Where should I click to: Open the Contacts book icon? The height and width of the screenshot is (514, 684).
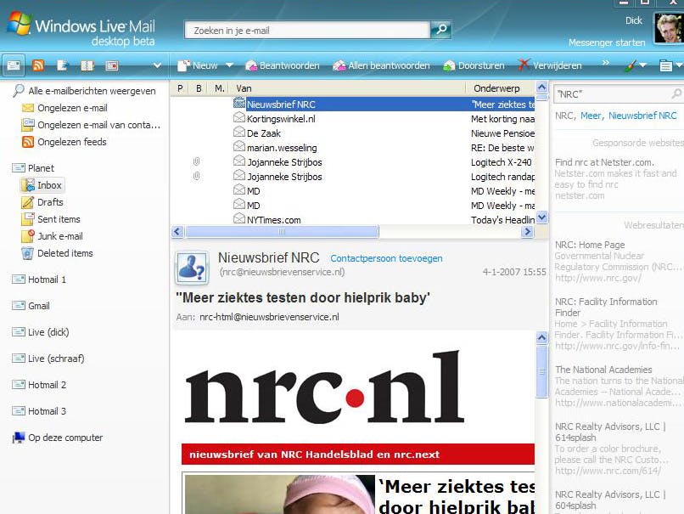[x=87, y=65]
